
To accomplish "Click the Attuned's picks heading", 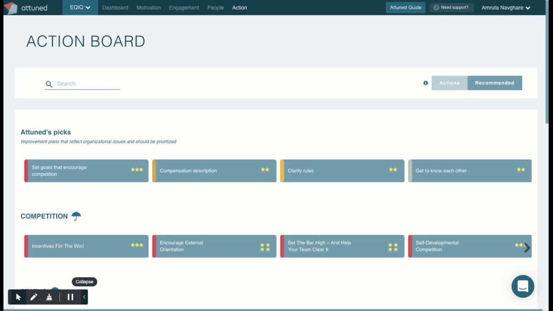I will [x=46, y=132].
